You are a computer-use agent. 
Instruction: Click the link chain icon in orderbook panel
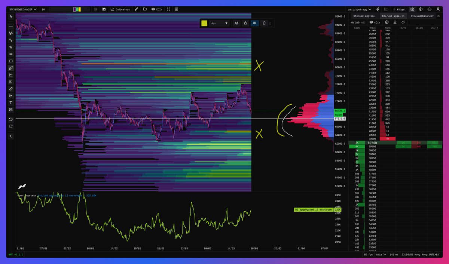pos(403,22)
